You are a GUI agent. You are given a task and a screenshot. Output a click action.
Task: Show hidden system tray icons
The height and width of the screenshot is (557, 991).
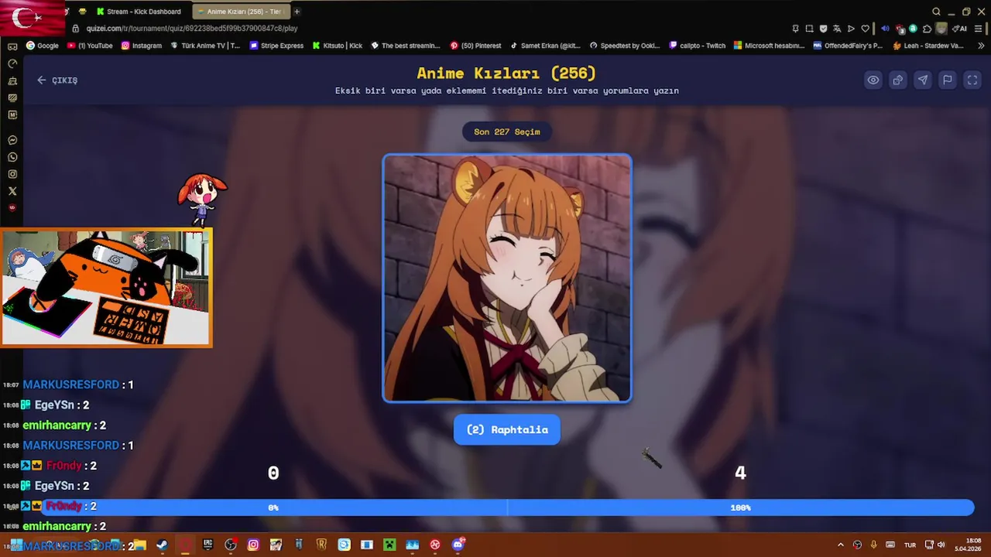[x=840, y=545]
